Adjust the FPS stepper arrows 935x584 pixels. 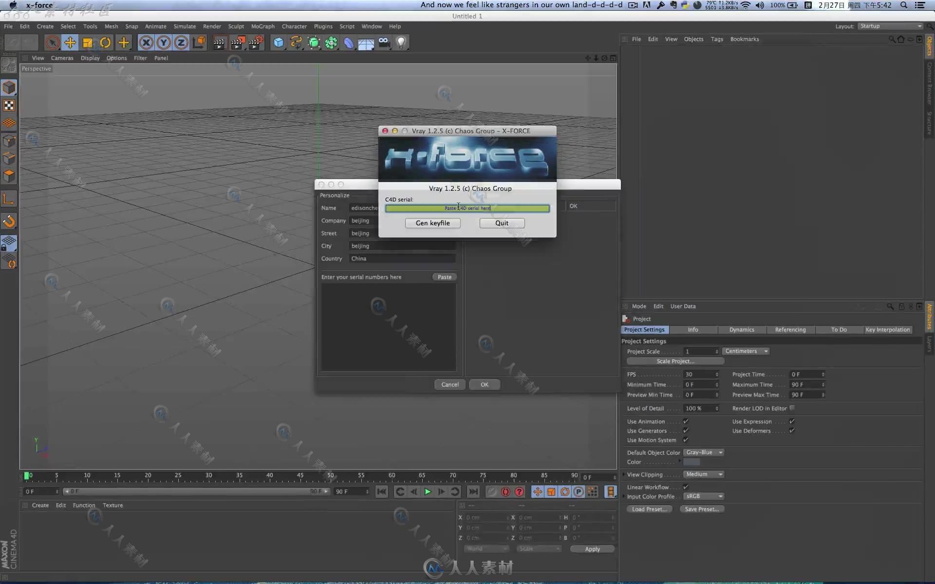pyautogui.click(x=717, y=374)
